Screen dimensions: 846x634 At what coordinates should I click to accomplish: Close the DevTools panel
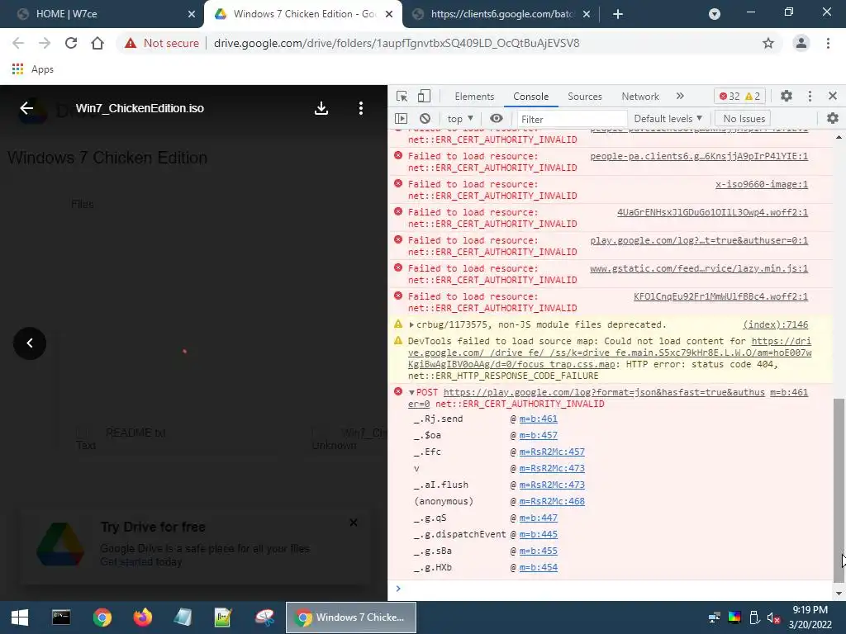pos(833,96)
